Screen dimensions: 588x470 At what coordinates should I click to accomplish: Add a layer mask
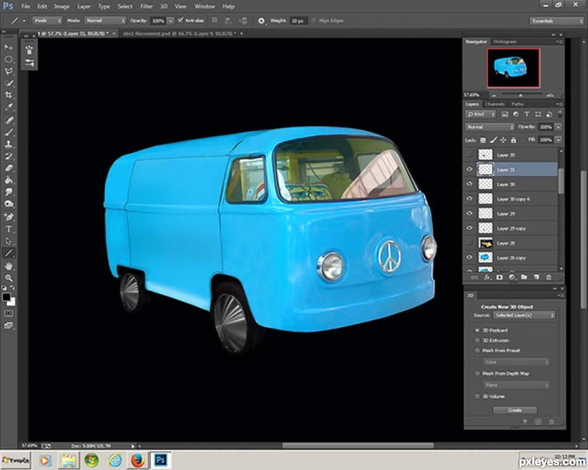(x=499, y=277)
